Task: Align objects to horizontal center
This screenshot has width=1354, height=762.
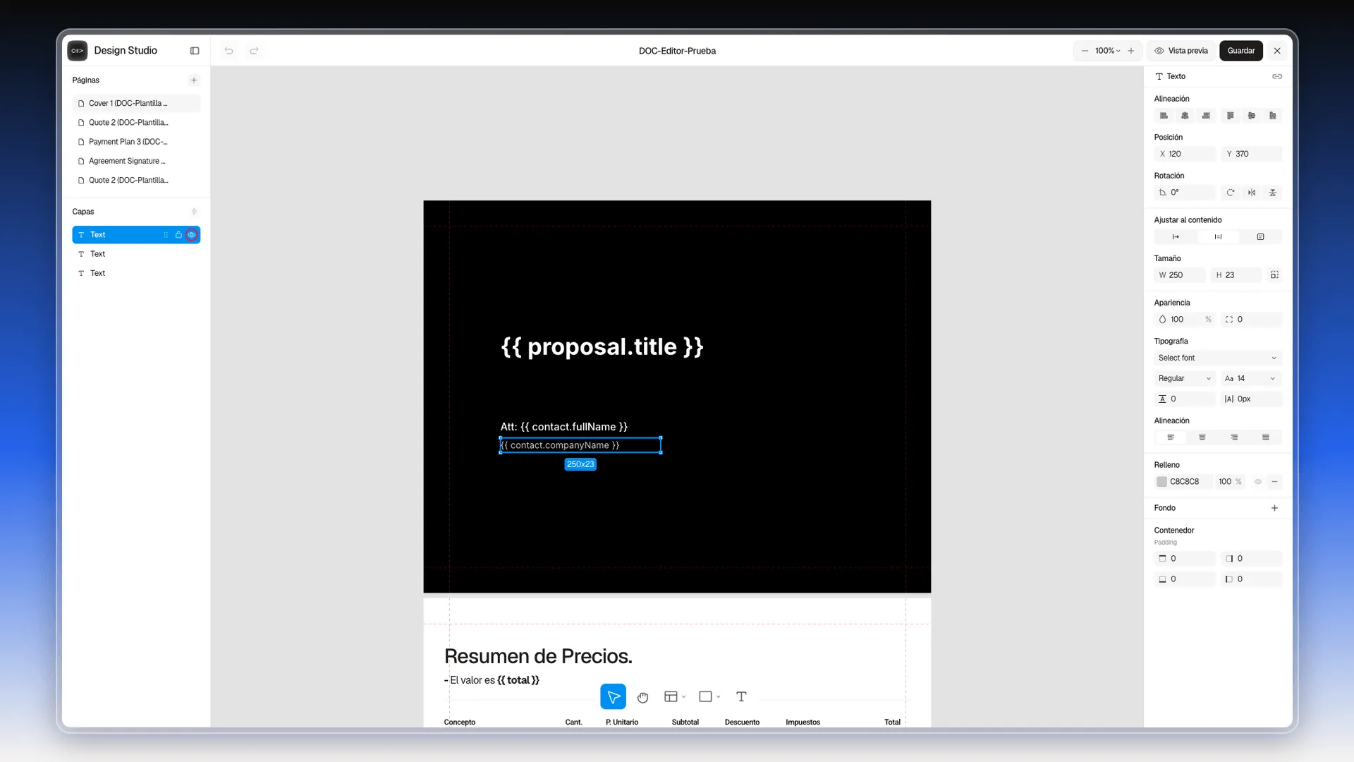Action: click(x=1185, y=116)
